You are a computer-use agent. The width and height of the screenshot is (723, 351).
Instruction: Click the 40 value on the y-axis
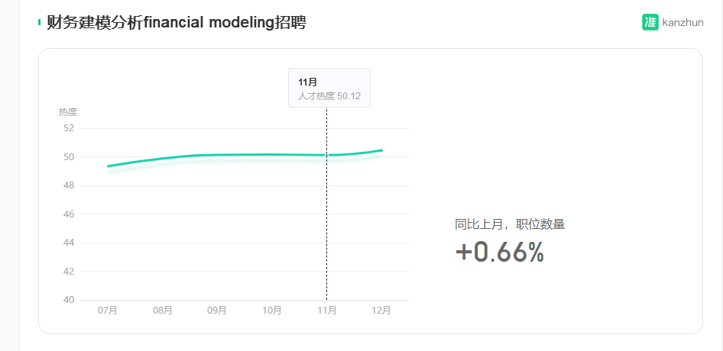pos(69,300)
